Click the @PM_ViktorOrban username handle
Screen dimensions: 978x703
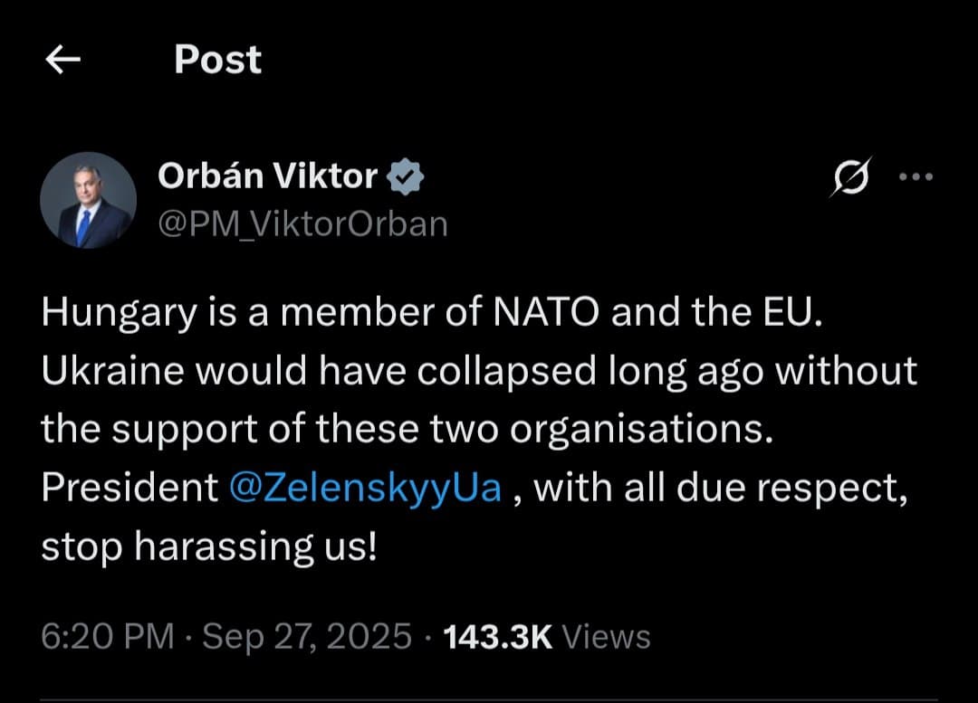click(x=303, y=223)
